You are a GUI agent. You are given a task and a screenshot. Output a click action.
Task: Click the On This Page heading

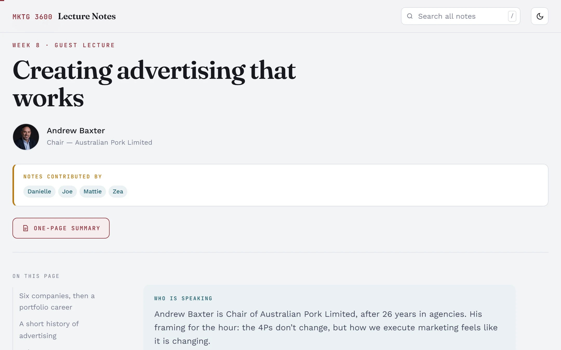[36, 276]
